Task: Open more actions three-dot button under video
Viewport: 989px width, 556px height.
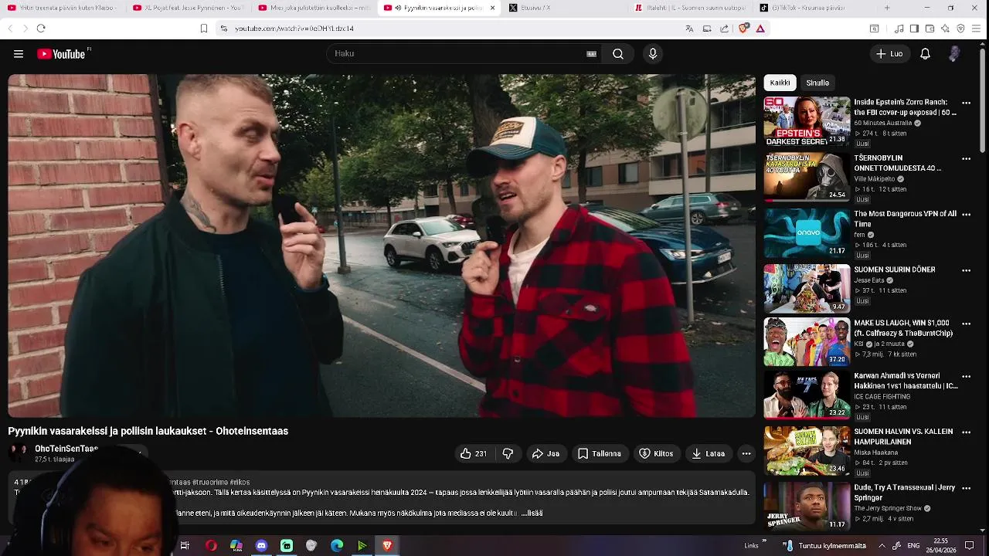Action: click(x=746, y=454)
